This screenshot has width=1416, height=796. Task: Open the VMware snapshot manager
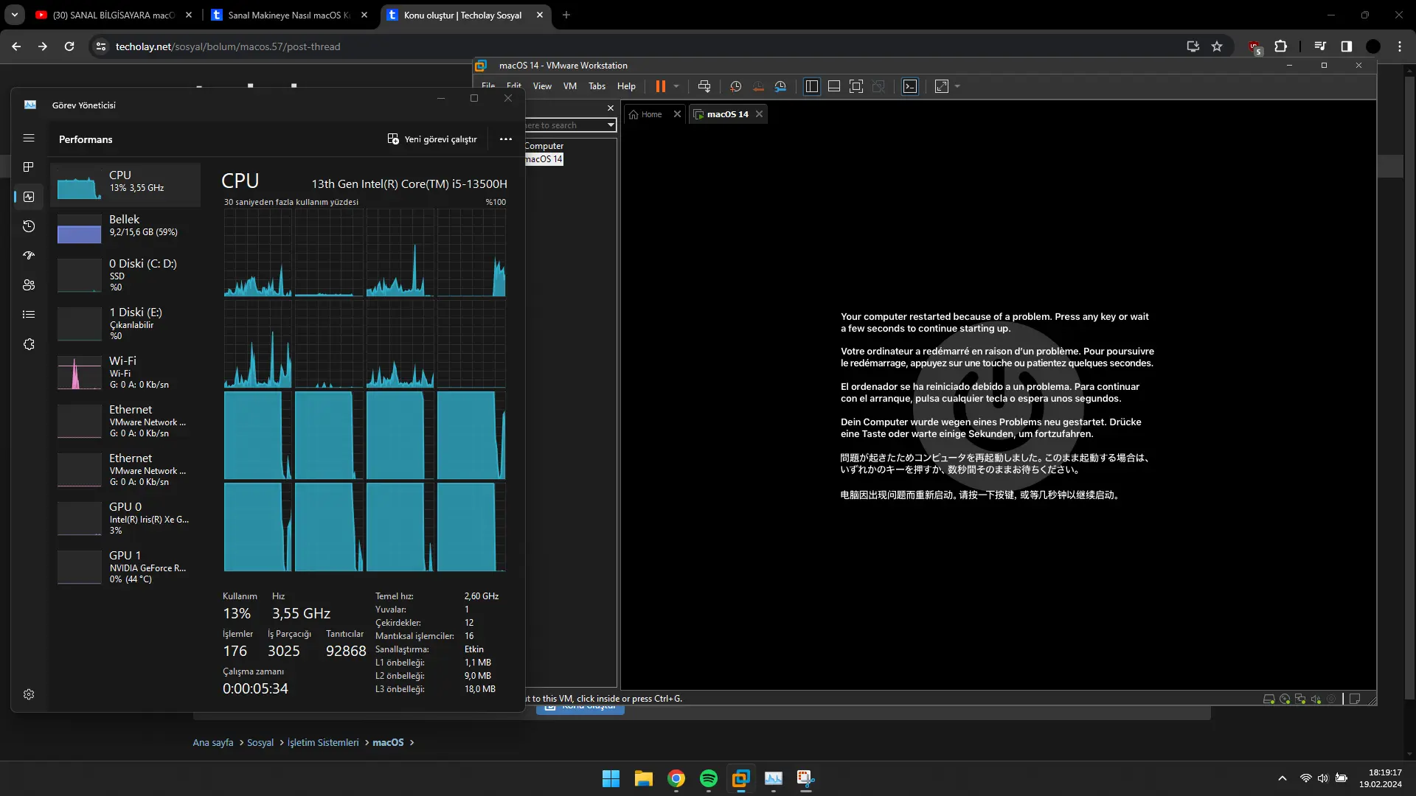click(780, 86)
